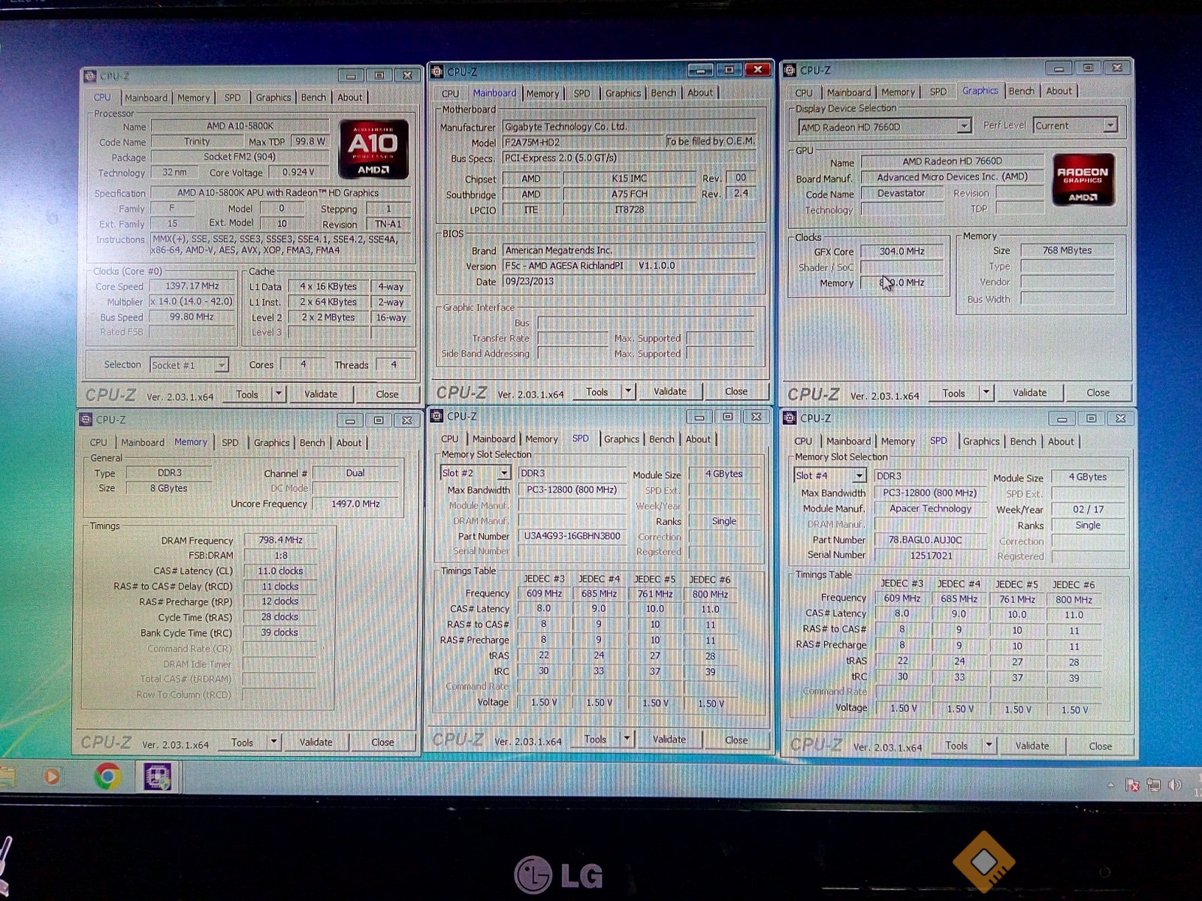Click the PC3-12800 bandwidth field for Slot #2

point(572,490)
